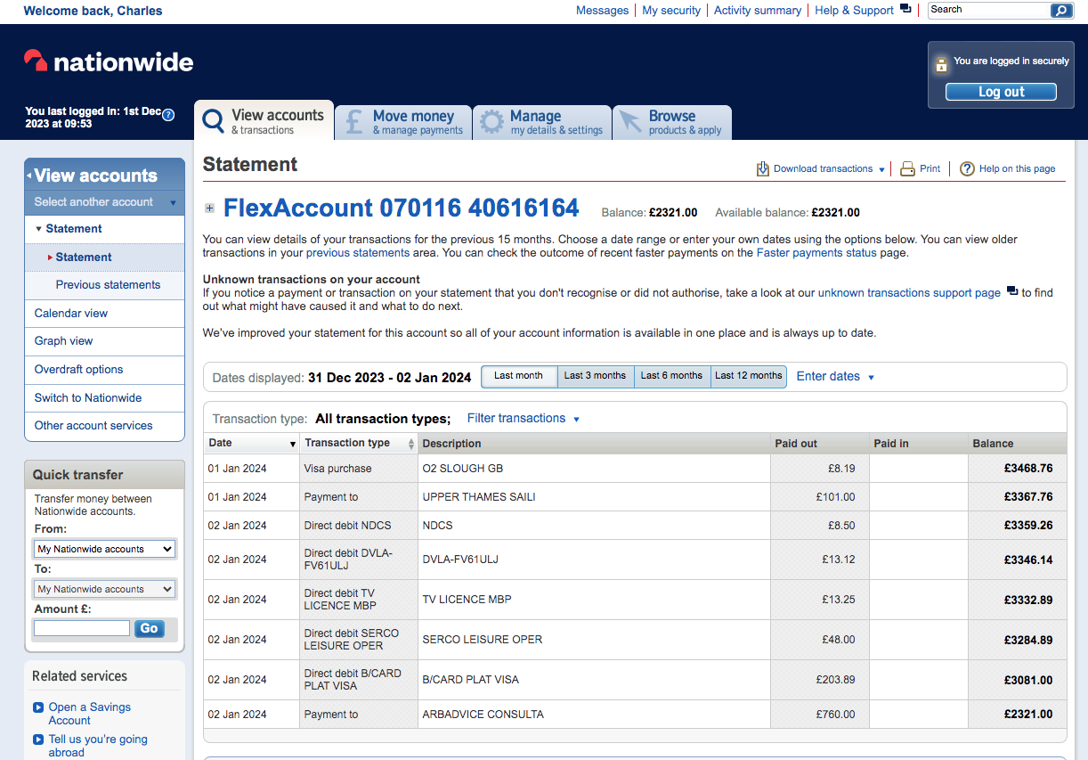Open the Select another account dropdown
Screen dimensions: 1088x760
105,202
